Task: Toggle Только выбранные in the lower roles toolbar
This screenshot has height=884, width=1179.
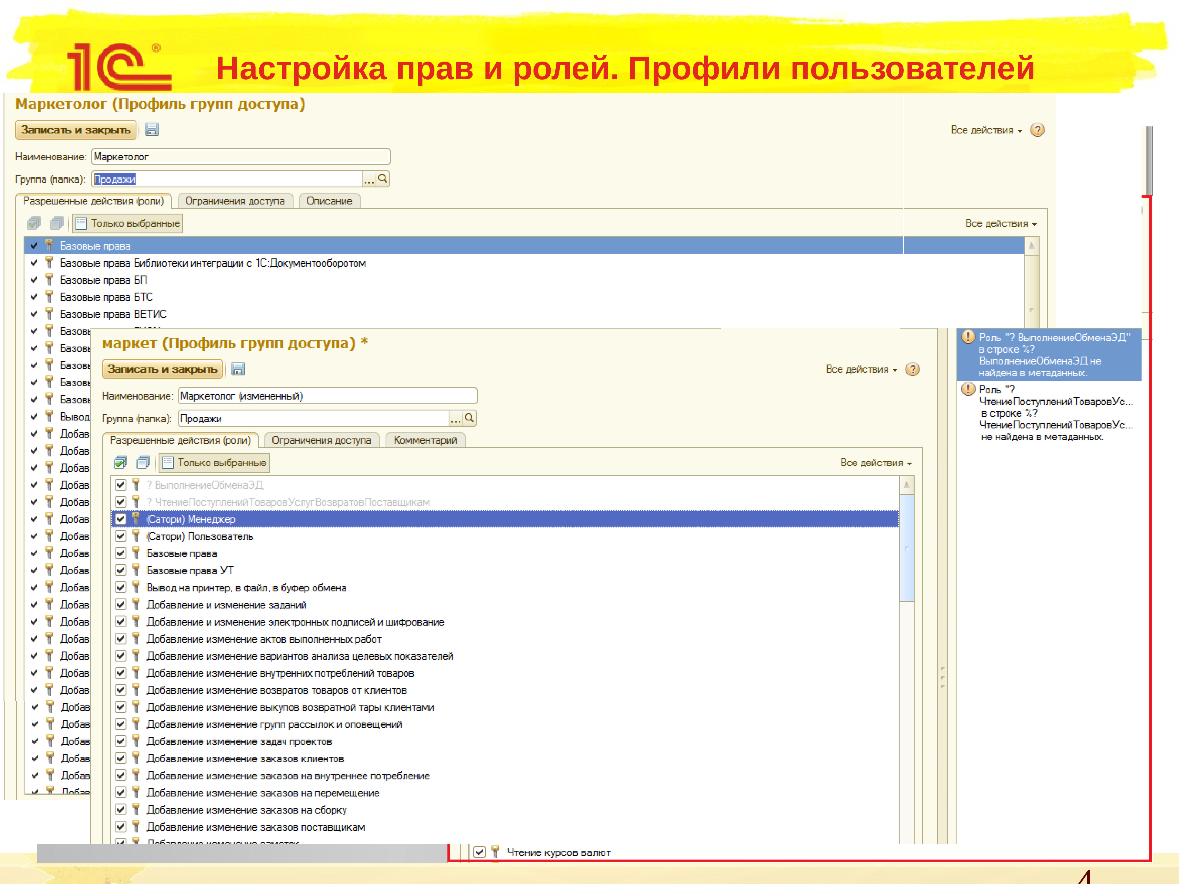Action: (214, 463)
